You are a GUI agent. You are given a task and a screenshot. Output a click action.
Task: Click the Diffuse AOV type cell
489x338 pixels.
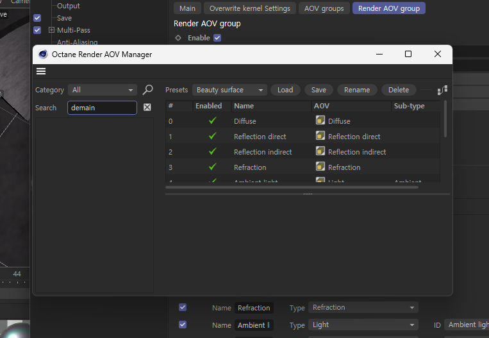coord(339,121)
